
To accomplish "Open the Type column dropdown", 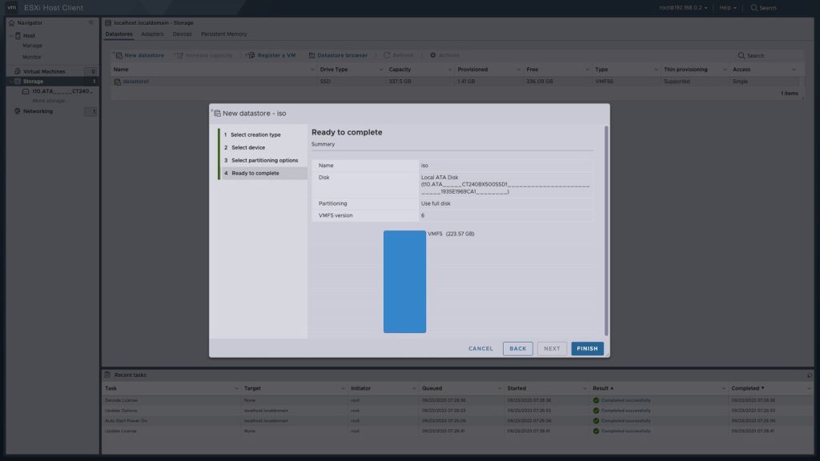I will pyautogui.click(x=656, y=70).
